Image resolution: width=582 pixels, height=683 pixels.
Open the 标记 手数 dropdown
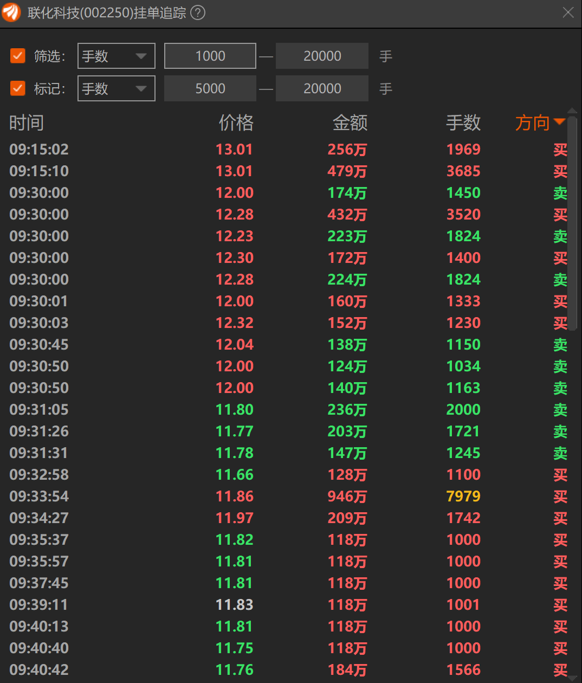(117, 88)
